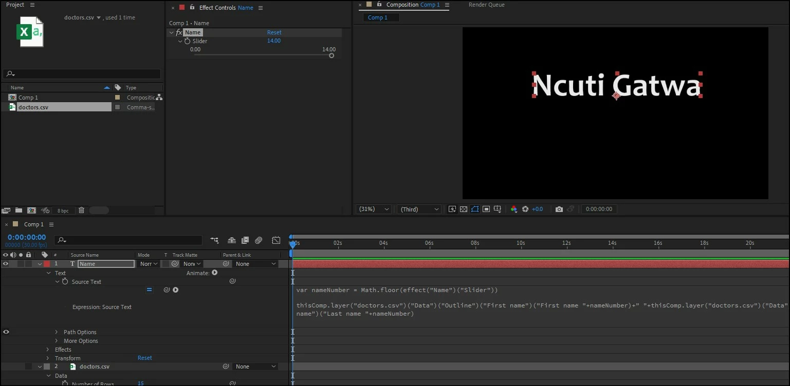Create a new composition from Project panel
The width and height of the screenshot is (790, 386).
point(31,210)
